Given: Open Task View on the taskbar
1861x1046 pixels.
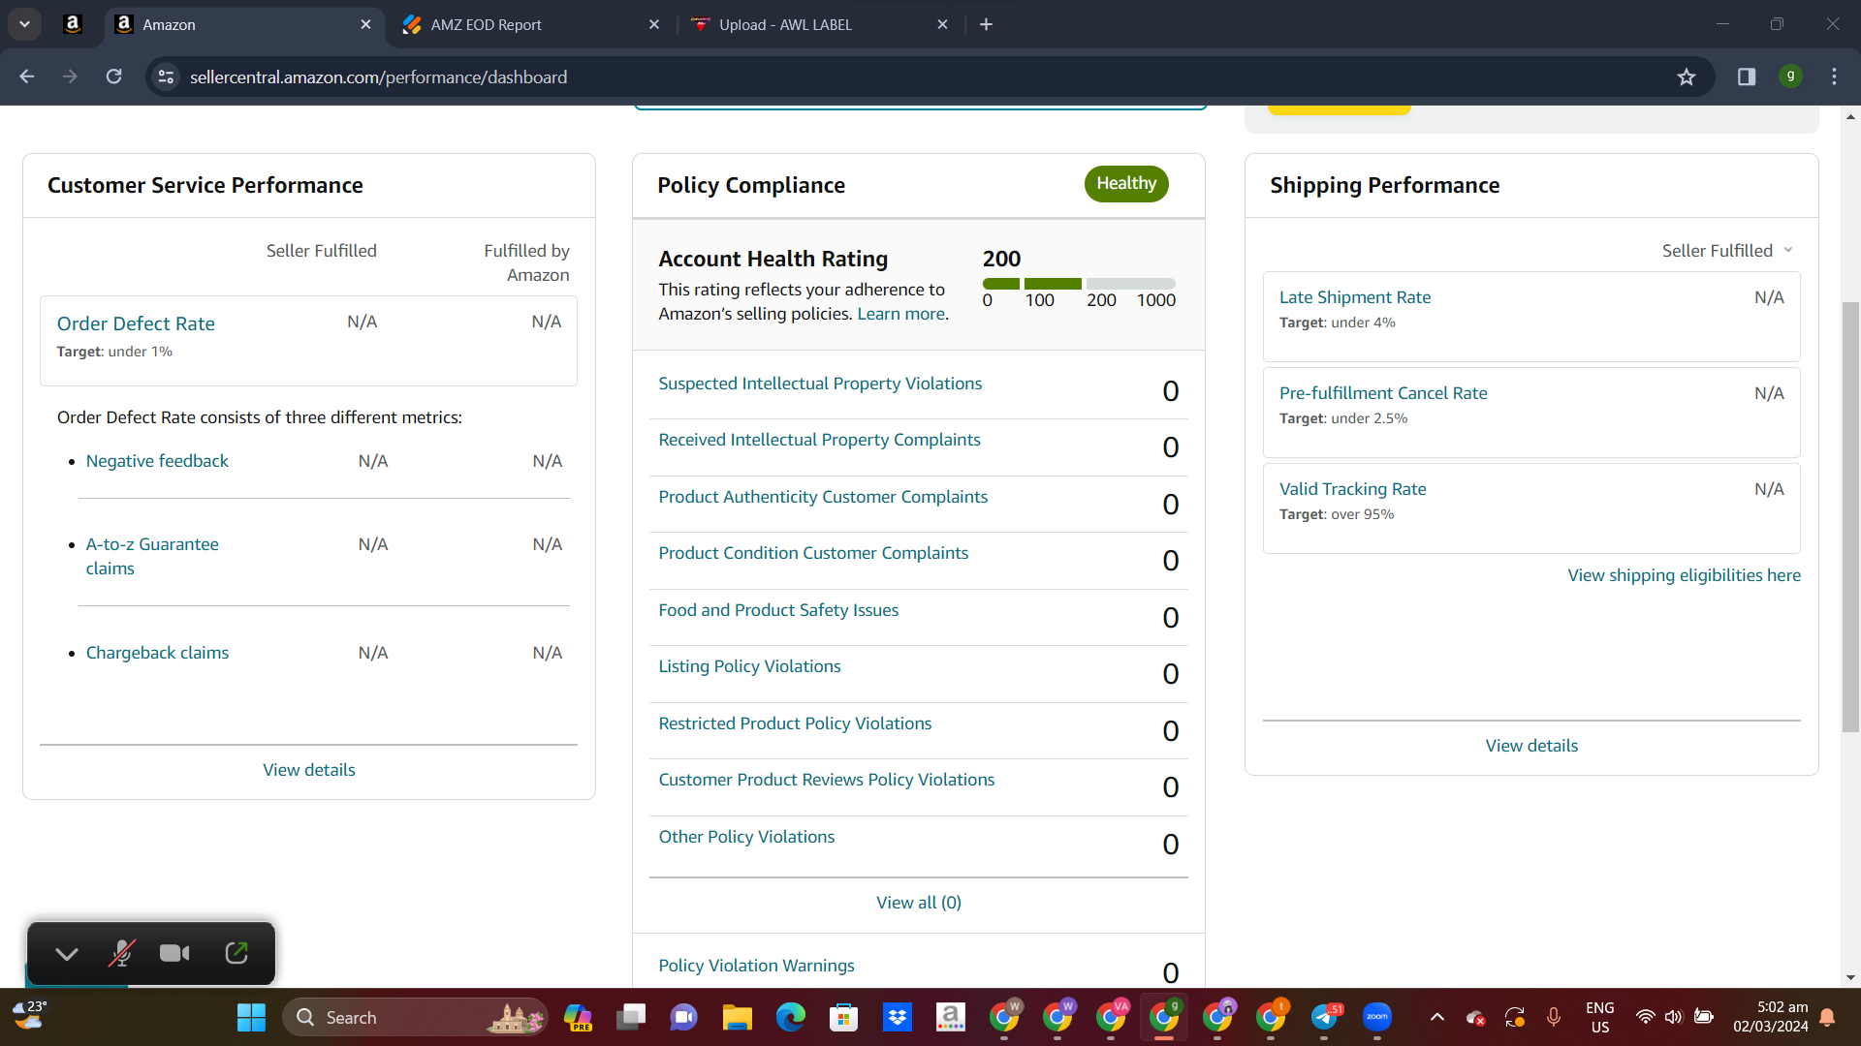Looking at the screenshot, I should (x=631, y=1017).
